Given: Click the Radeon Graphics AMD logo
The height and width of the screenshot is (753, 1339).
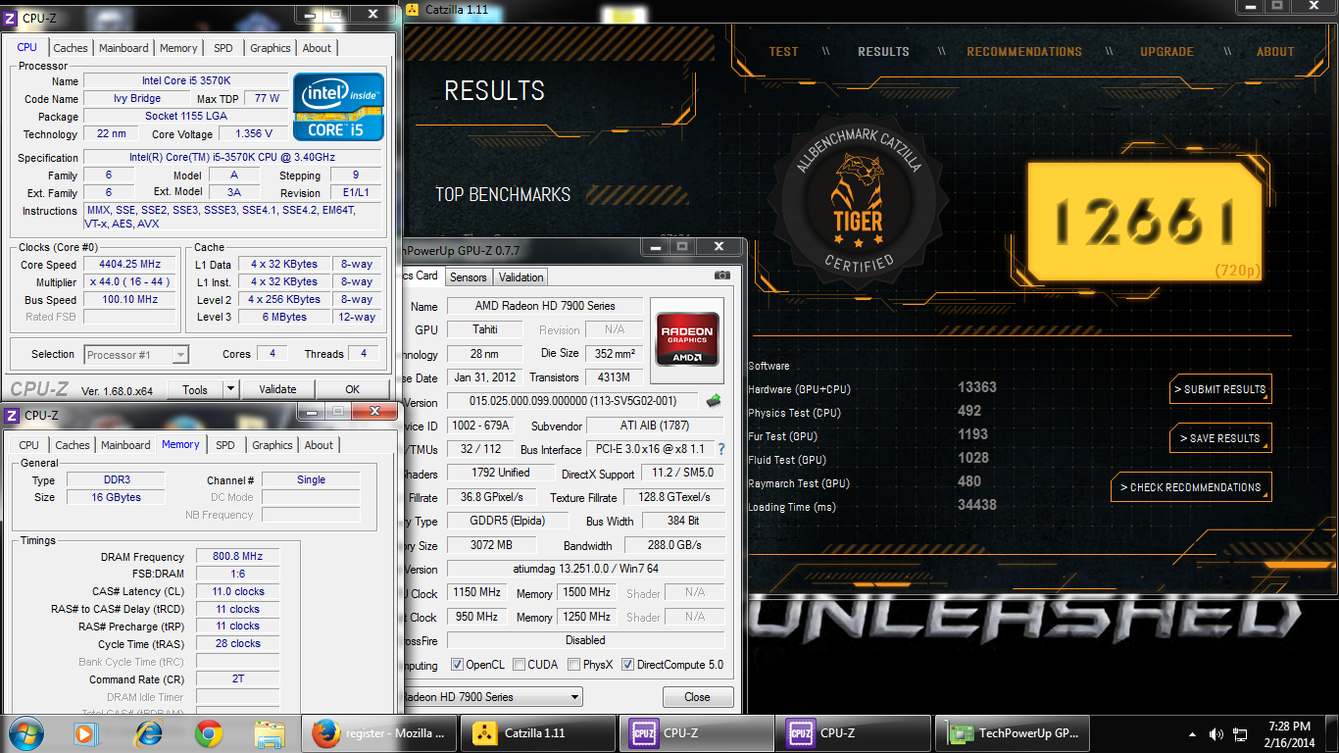Looking at the screenshot, I should point(687,339).
